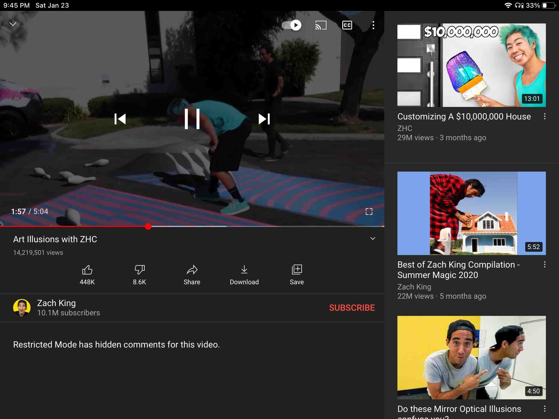Open the Cast to device icon

coord(321,25)
